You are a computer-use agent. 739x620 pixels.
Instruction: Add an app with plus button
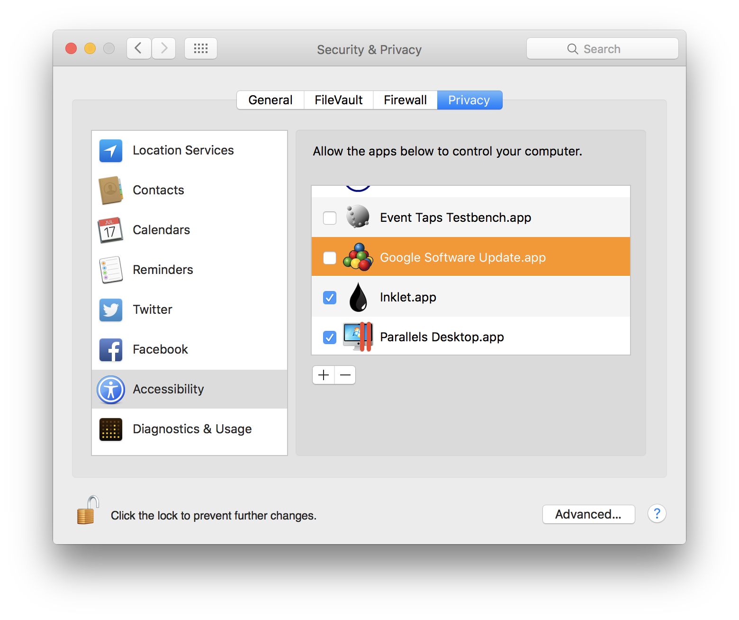324,375
